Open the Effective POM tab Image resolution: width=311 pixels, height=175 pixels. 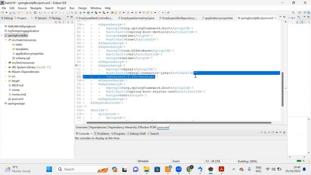(x=147, y=127)
